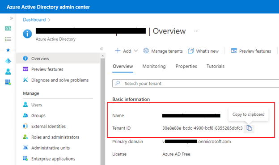The width and height of the screenshot is (279, 165).
Task: Open Preview features label in the toolbar
Action: coord(255,51)
